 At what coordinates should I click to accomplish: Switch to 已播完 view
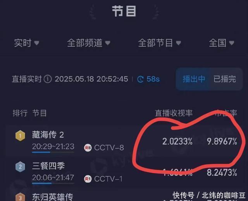pyautogui.click(x=225, y=79)
